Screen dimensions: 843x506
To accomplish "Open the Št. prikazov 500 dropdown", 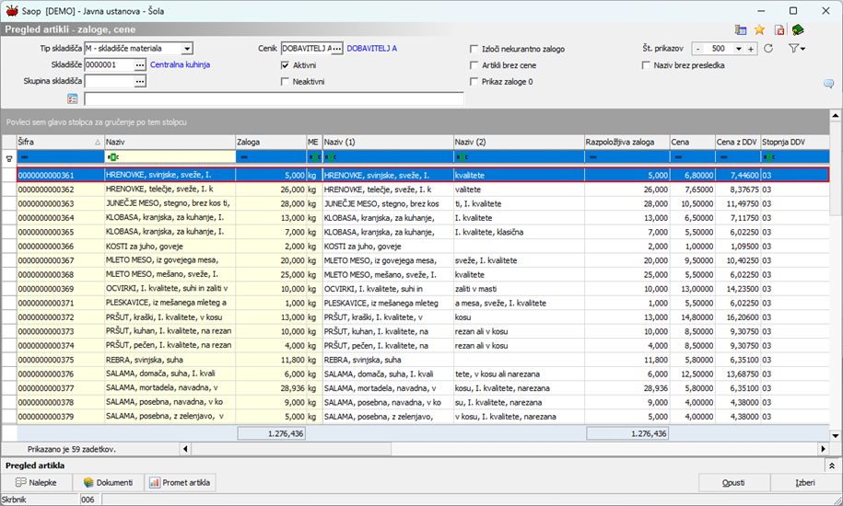I will point(739,49).
